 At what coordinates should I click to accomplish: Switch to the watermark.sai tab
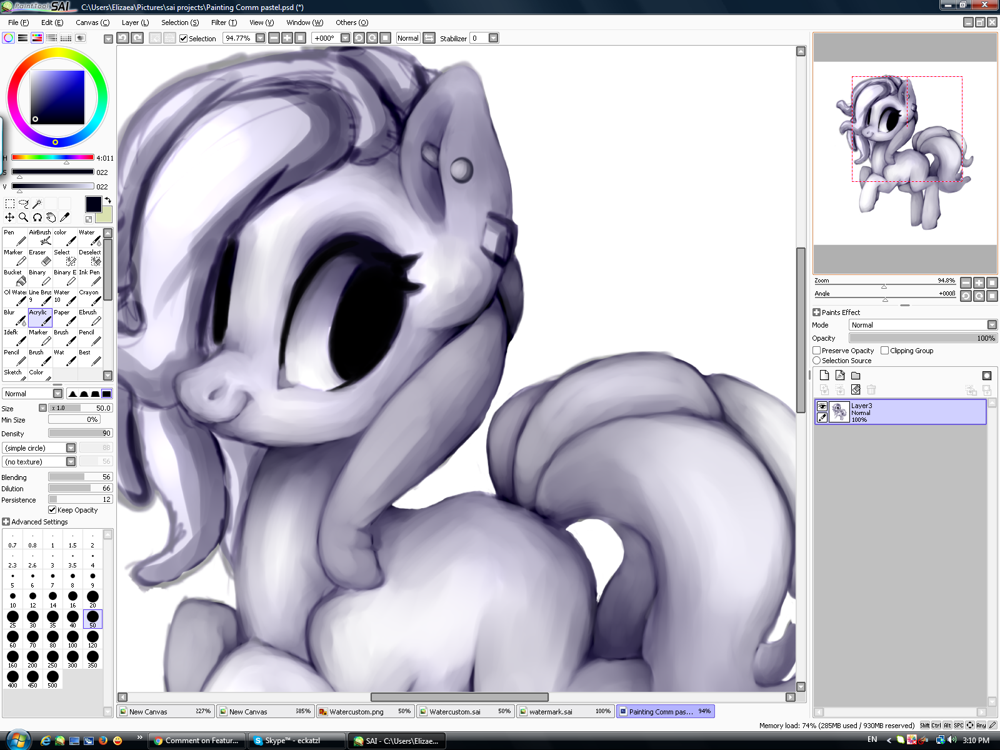point(565,711)
